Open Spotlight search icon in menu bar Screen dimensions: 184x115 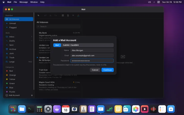154,2
